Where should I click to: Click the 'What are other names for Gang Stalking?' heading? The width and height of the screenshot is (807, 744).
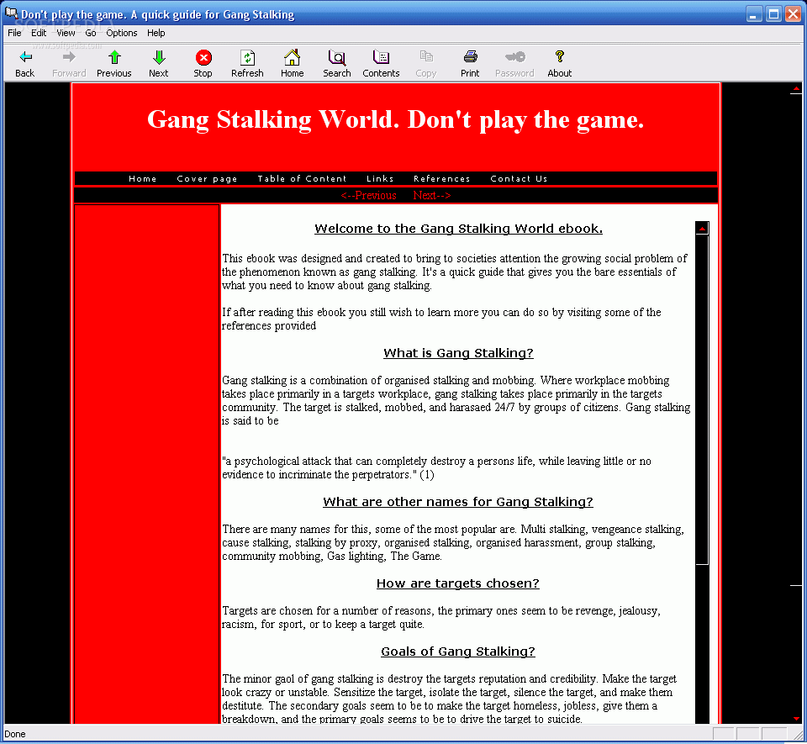point(458,502)
